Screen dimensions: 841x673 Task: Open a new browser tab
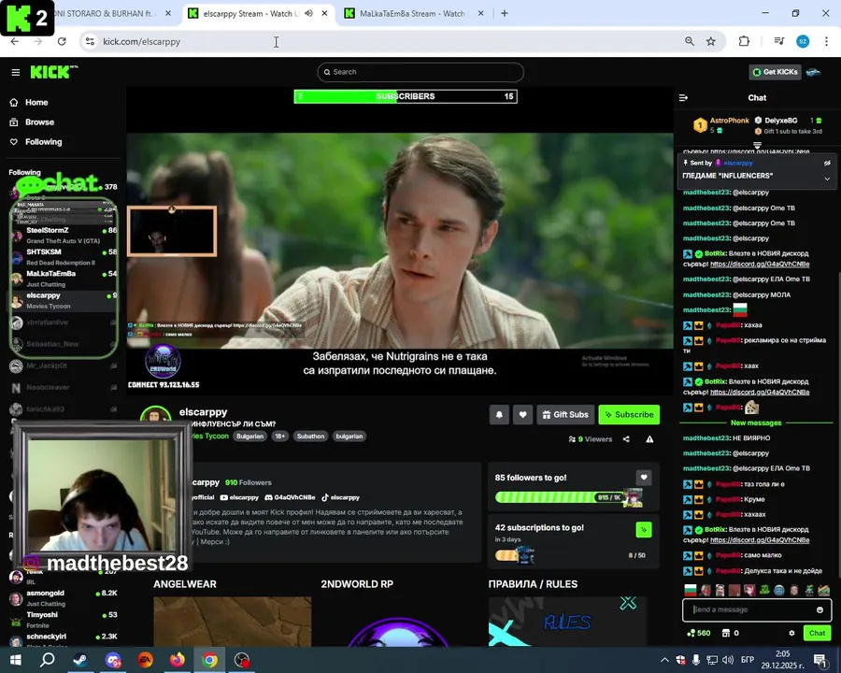click(505, 13)
